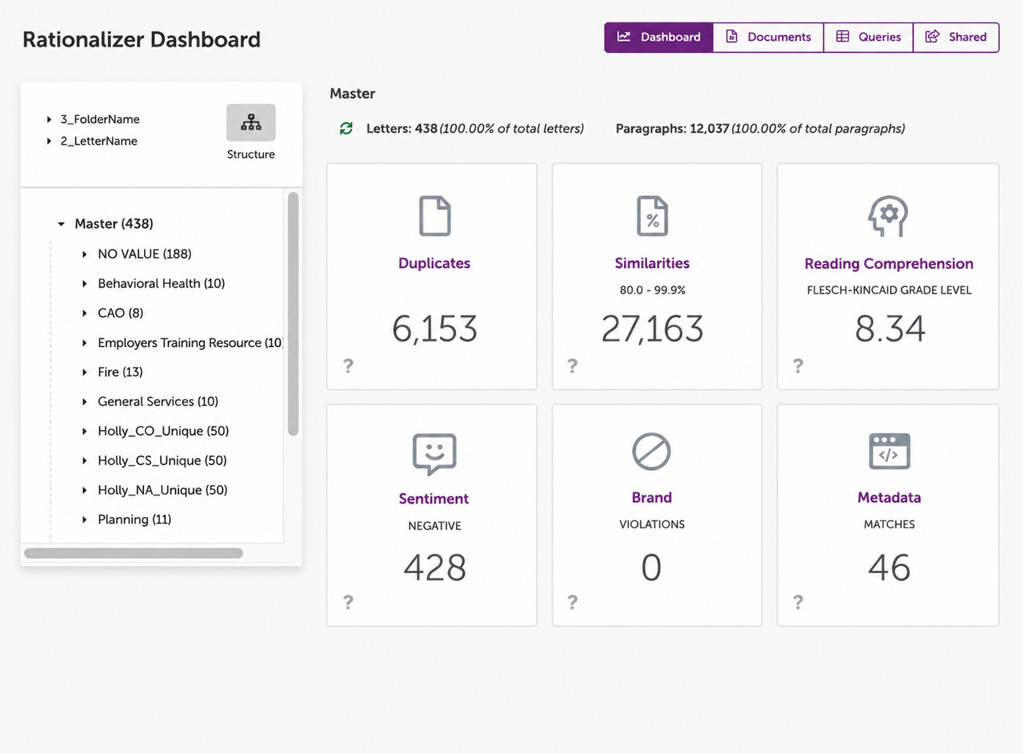Click the table icon in Queries tab
Screen dimensions: 1023x753
pos(842,36)
